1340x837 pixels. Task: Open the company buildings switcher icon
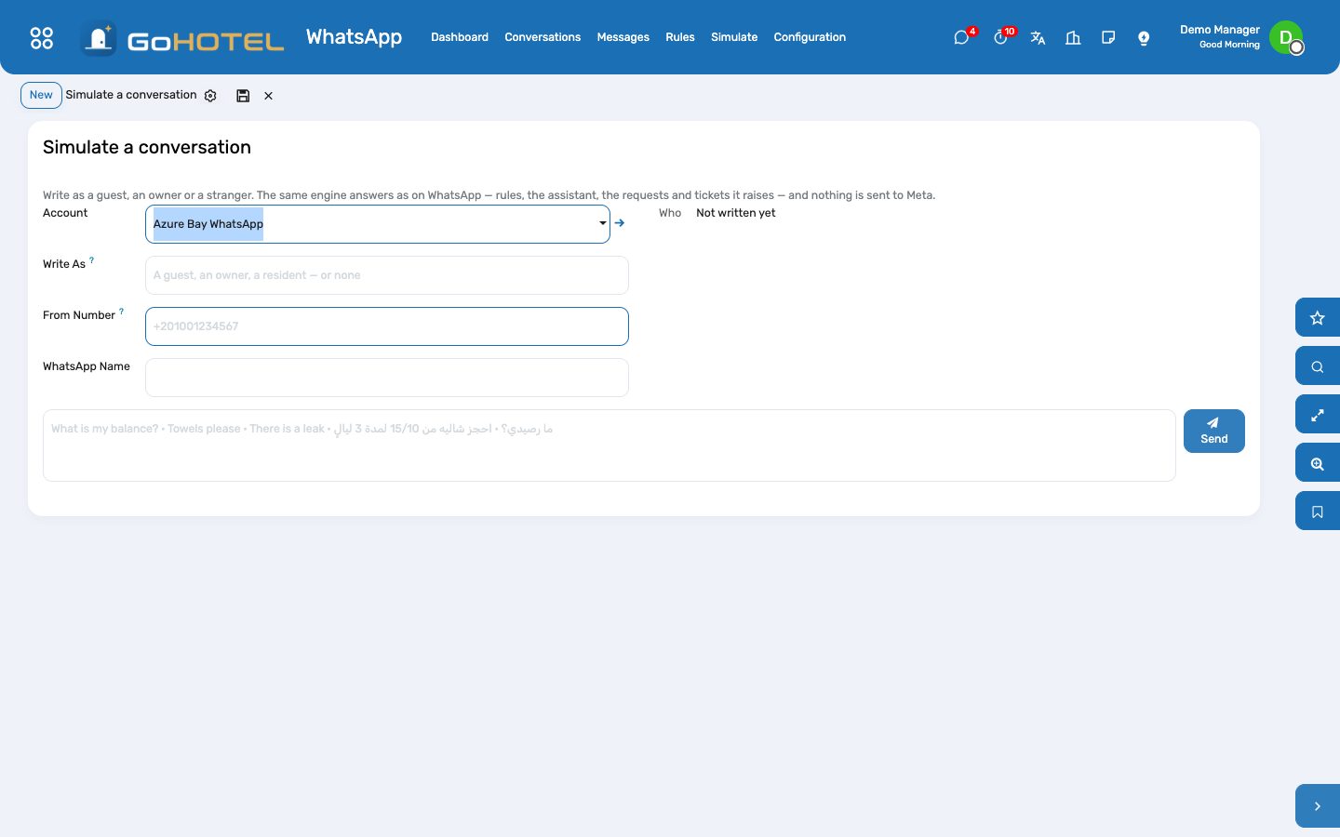[x=1073, y=37]
